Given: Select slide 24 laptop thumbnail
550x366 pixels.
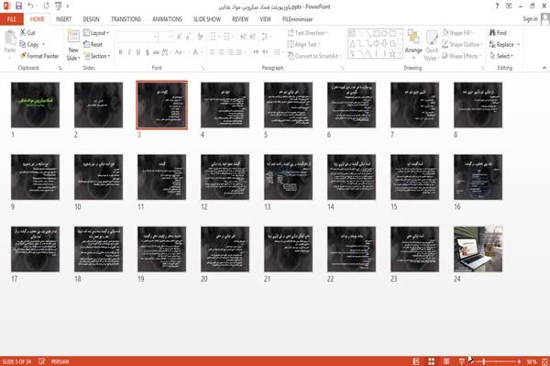Looking at the screenshot, I should pyautogui.click(x=478, y=250).
